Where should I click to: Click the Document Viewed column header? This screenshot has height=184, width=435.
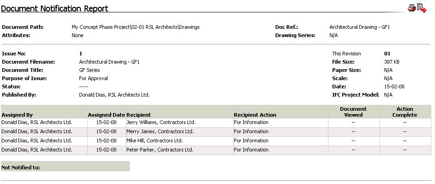point(353,112)
